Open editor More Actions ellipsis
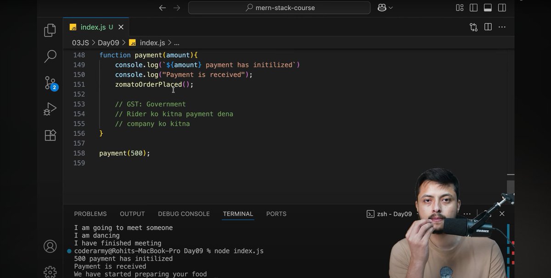Viewport: 551px width, 278px height. pyautogui.click(x=502, y=27)
